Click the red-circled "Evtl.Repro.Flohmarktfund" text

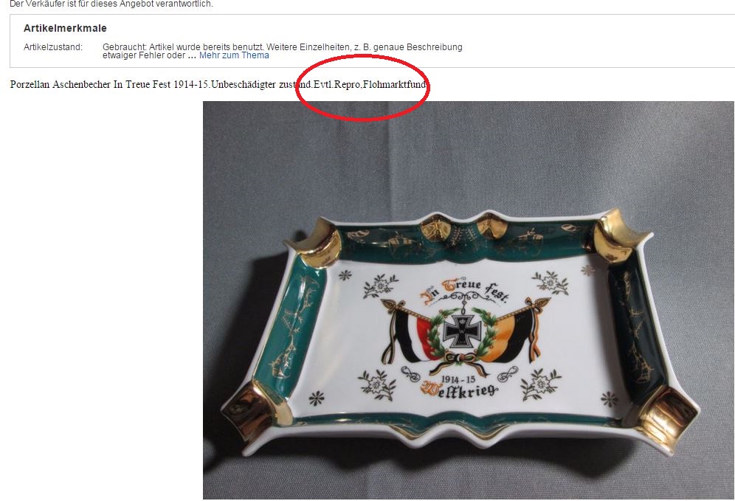(x=370, y=85)
